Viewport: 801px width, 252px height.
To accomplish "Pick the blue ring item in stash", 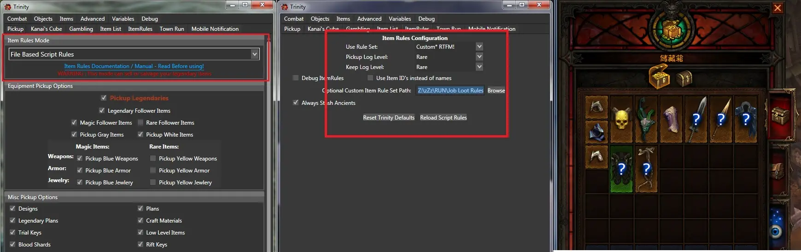I will (x=597, y=132).
